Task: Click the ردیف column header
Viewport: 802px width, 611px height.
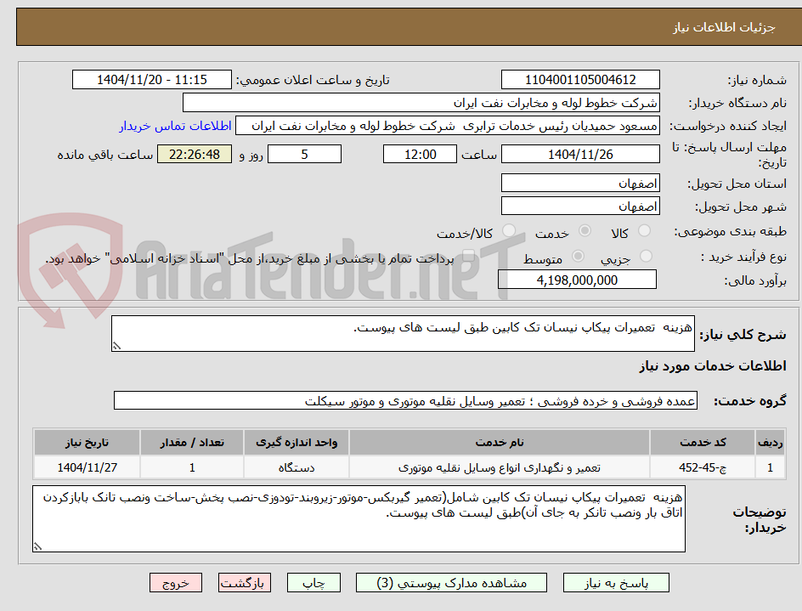Action: coord(771,442)
